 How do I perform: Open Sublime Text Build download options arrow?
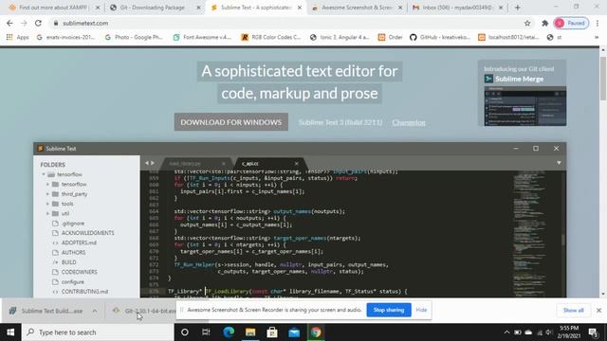coord(95,311)
